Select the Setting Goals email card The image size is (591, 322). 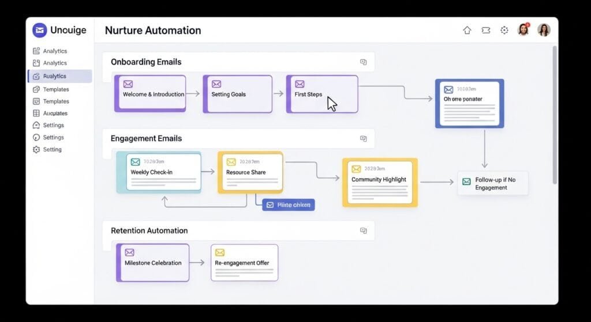[237, 94]
